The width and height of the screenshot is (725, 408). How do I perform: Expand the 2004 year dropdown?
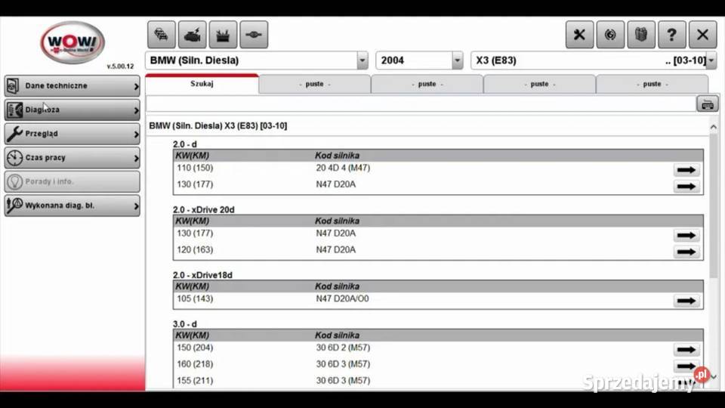click(457, 60)
